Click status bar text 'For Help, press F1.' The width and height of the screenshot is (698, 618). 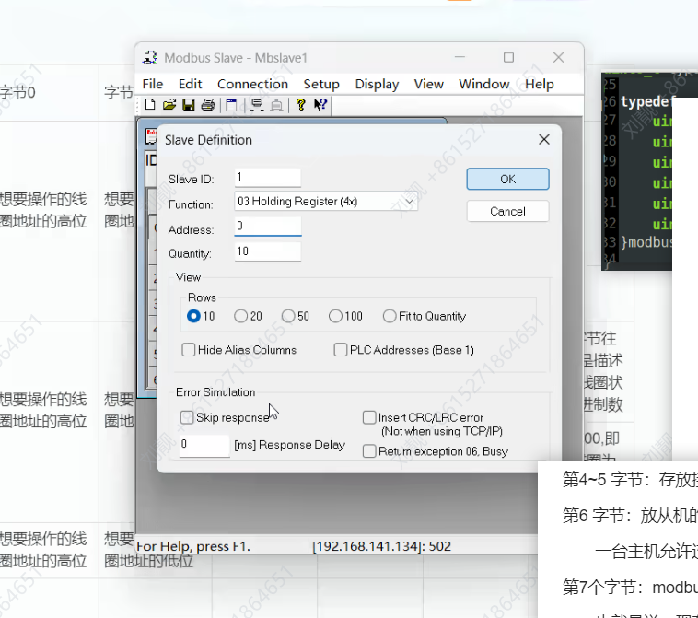point(193,546)
